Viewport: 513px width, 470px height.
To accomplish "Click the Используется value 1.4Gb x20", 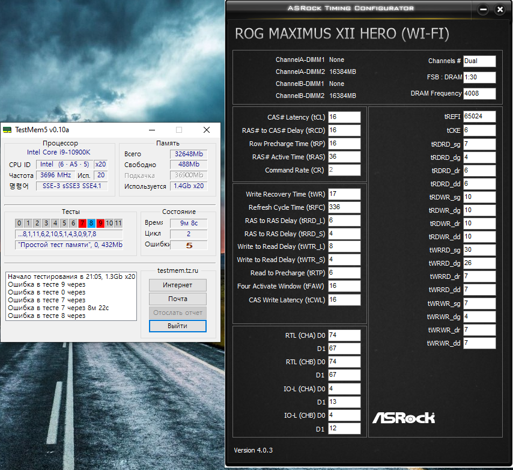I will (189, 186).
